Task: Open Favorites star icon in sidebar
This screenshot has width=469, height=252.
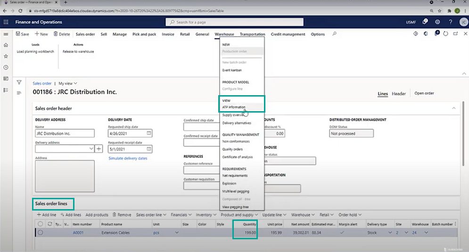Action: pos(6,56)
